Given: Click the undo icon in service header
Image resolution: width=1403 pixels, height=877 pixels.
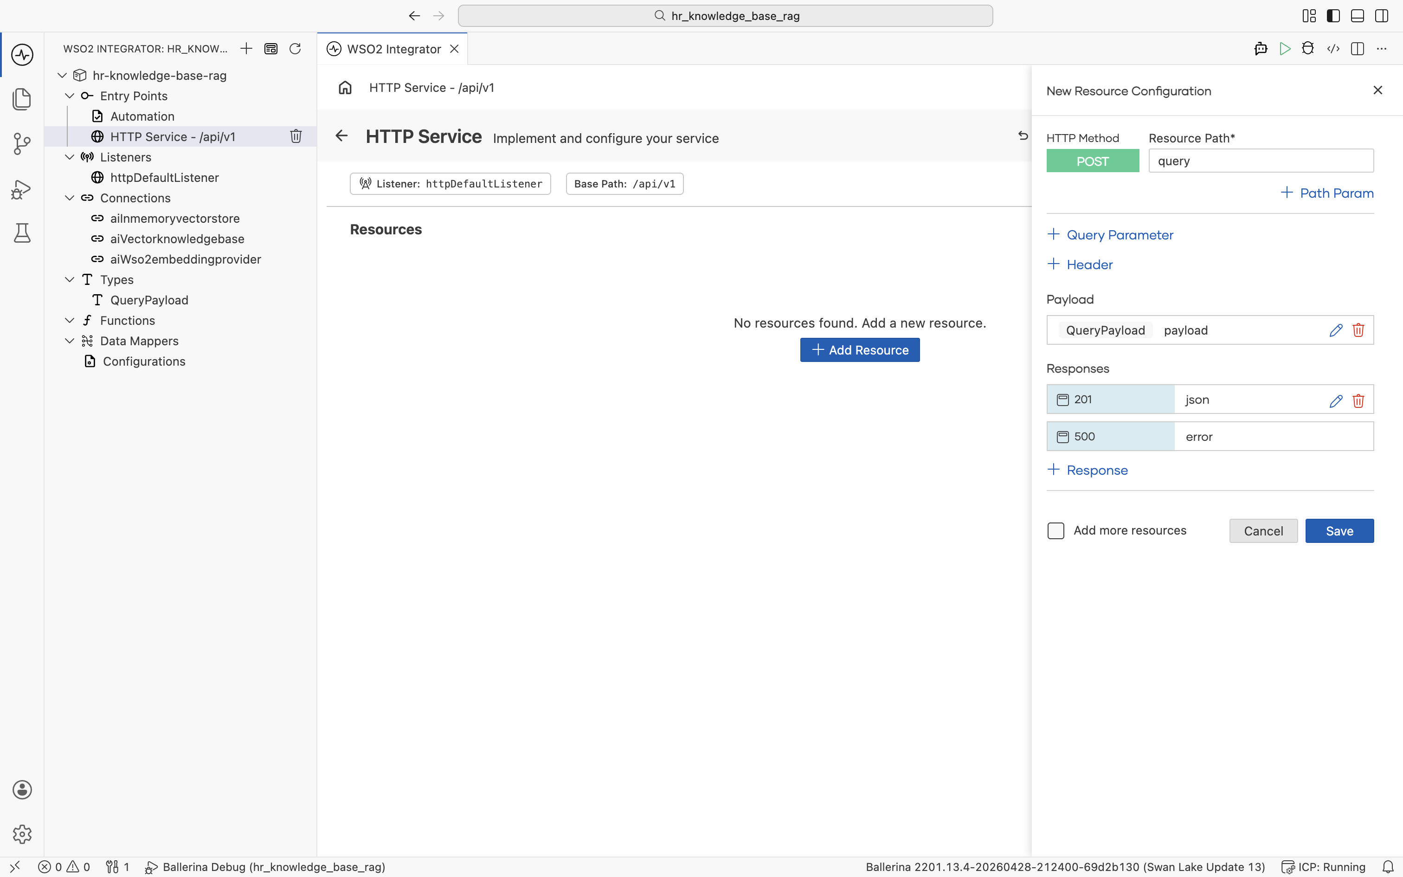Looking at the screenshot, I should (1023, 135).
